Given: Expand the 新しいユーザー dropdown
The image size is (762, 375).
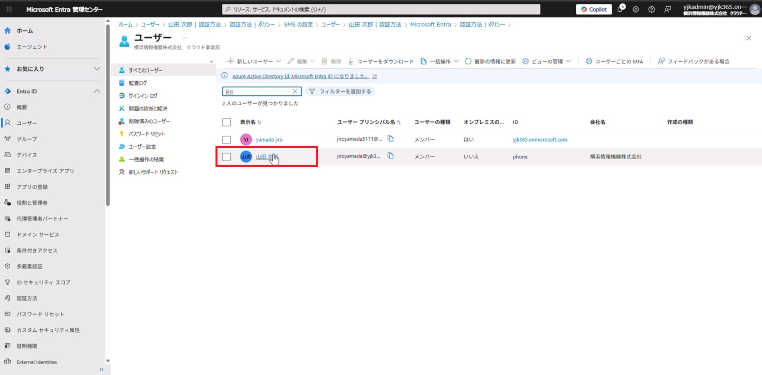Looking at the screenshot, I should (x=279, y=61).
